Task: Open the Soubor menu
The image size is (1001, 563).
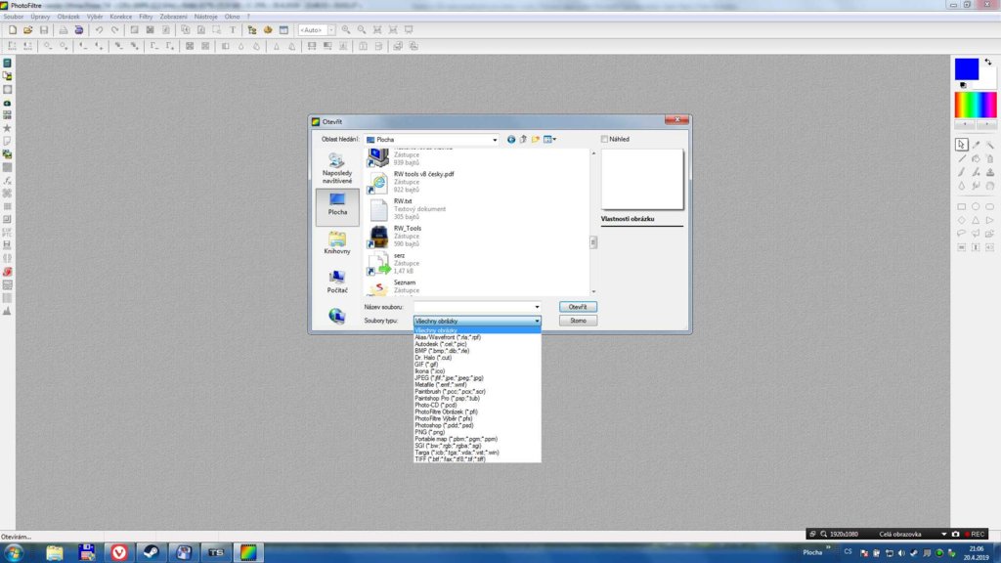Action: (14, 17)
